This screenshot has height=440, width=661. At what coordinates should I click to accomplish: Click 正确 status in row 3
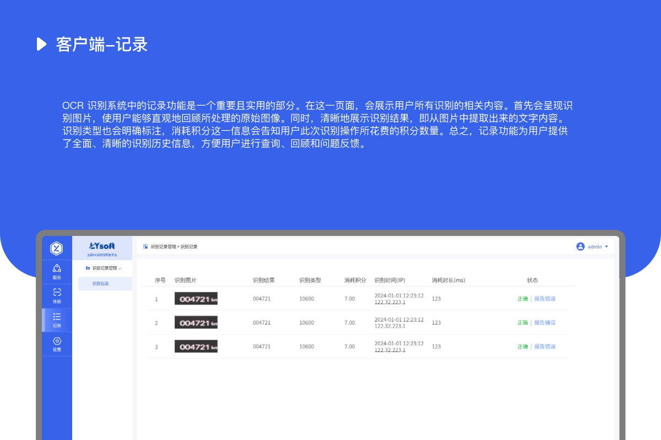(x=522, y=346)
